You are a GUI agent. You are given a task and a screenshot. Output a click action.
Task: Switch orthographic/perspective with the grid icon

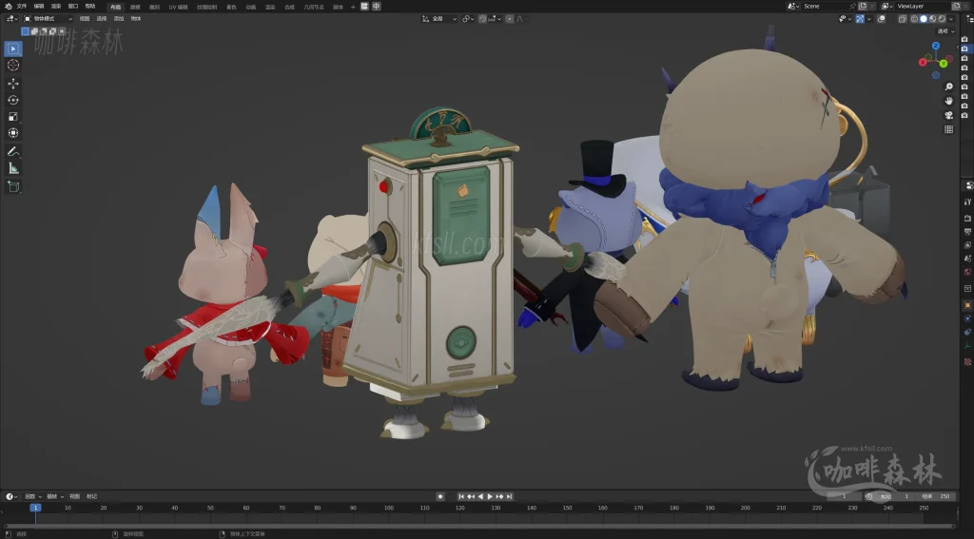(x=949, y=129)
